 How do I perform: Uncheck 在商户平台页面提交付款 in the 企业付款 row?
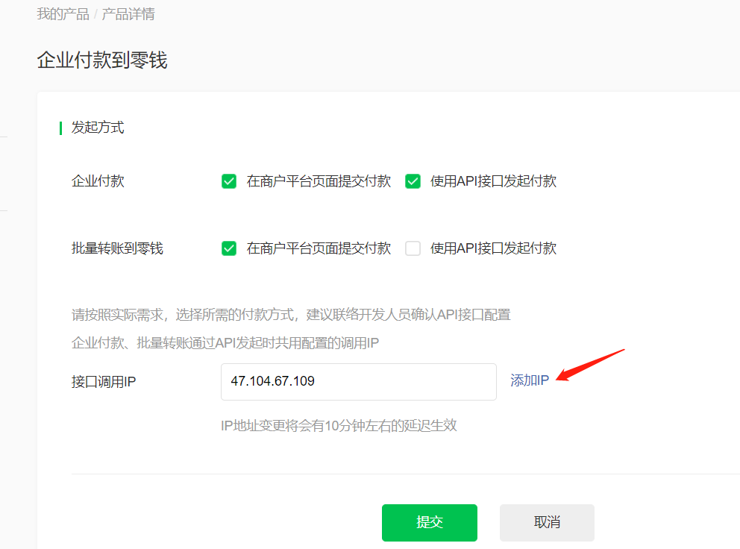click(229, 181)
